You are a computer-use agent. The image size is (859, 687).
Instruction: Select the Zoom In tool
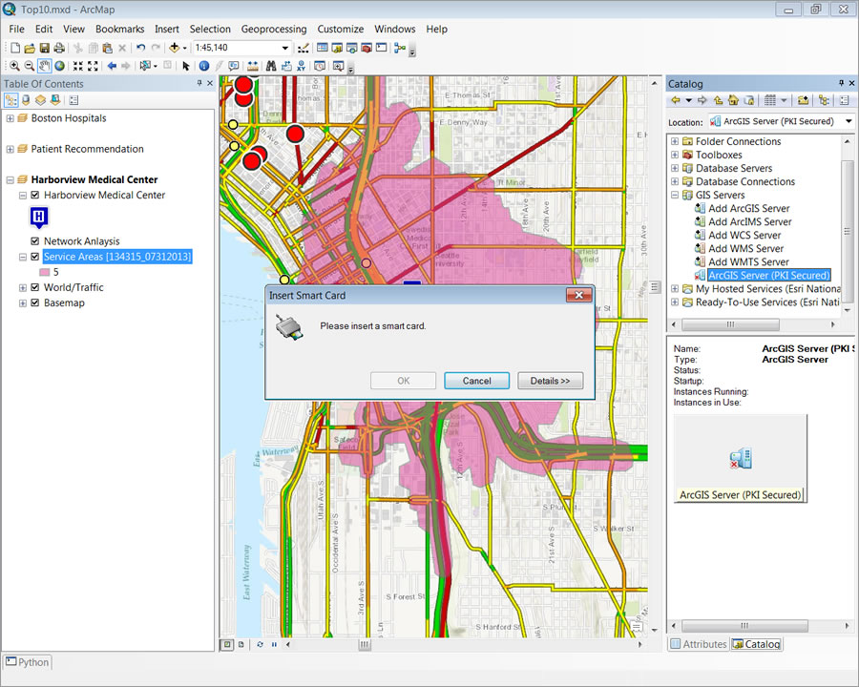pyautogui.click(x=16, y=65)
